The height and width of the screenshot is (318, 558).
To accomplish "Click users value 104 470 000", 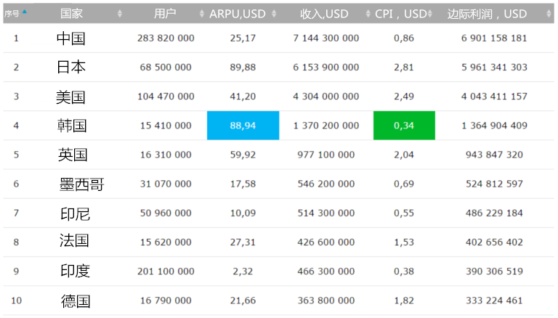I will click(x=166, y=97).
